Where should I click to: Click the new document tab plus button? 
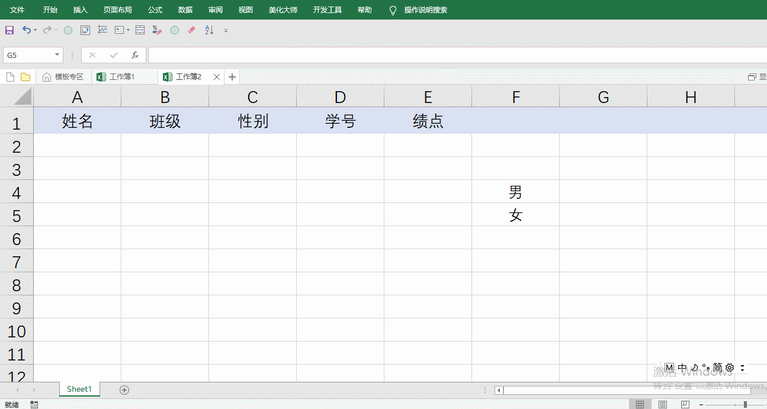[232, 76]
